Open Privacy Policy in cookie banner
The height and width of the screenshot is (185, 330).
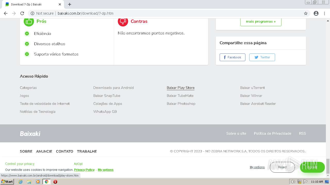pyautogui.click(x=84, y=170)
